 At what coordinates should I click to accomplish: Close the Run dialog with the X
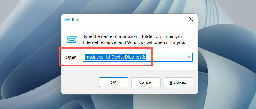(191, 19)
